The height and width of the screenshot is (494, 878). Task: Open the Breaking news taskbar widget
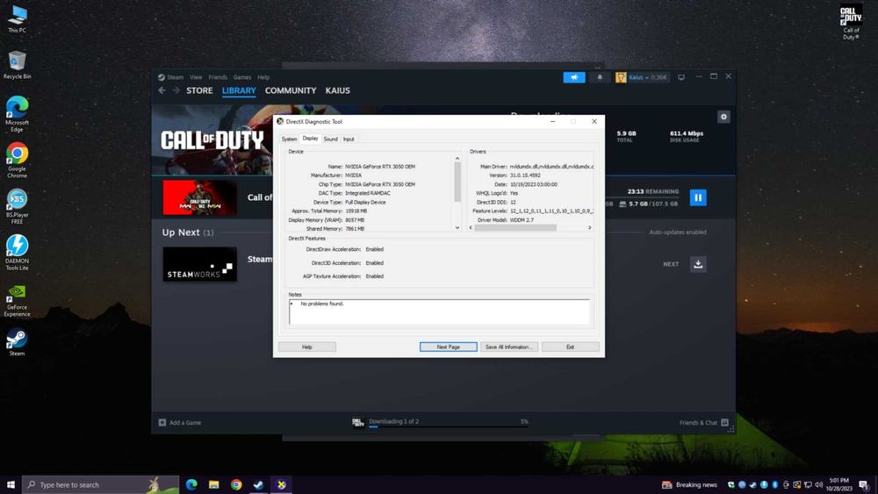(x=689, y=484)
